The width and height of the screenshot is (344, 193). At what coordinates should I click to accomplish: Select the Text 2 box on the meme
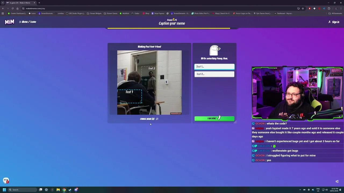pos(152,73)
